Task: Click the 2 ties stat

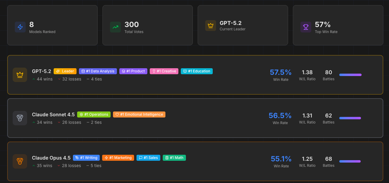Action: click(x=94, y=122)
